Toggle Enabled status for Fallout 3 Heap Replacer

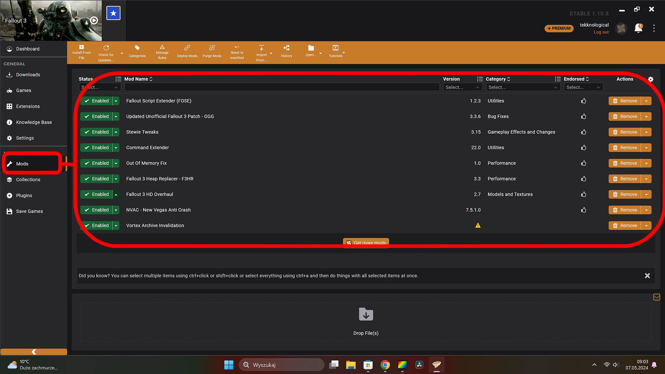click(x=97, y=179)
